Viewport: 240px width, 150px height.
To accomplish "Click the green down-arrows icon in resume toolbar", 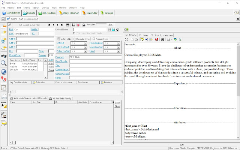I will pos(175,39).
